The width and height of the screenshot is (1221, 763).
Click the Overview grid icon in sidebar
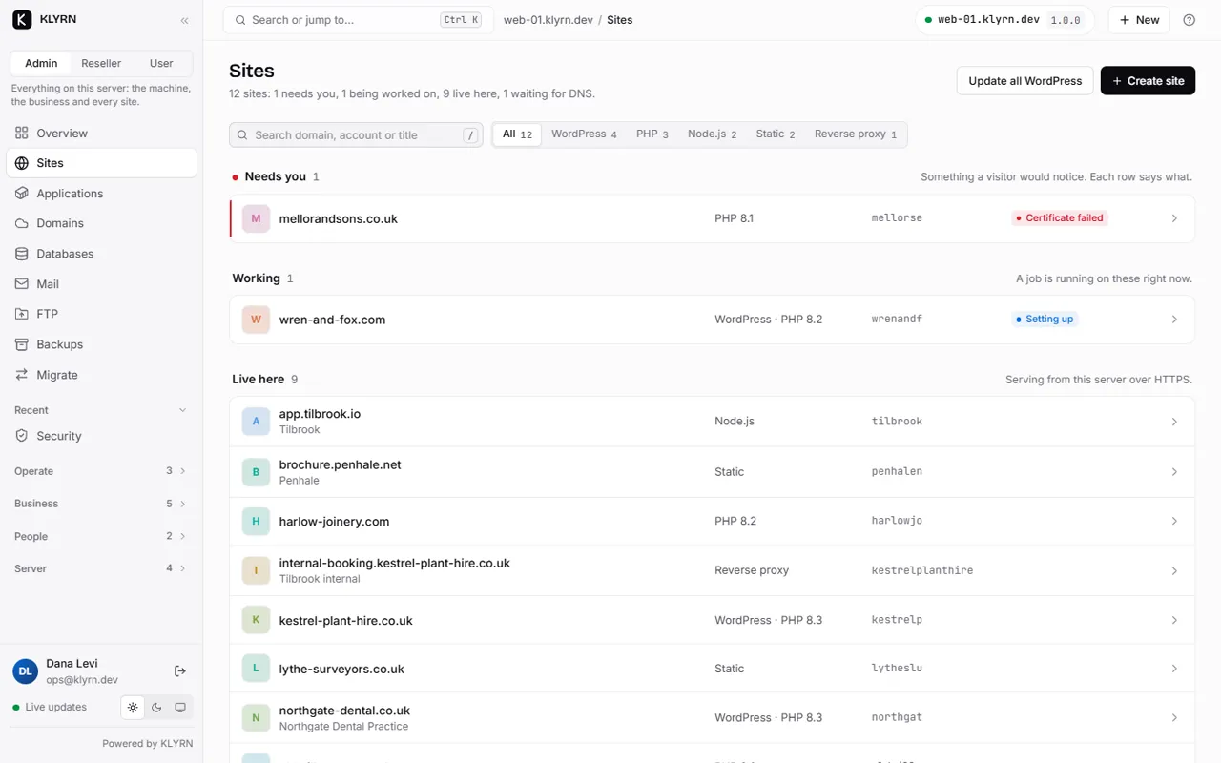point(22,134)
